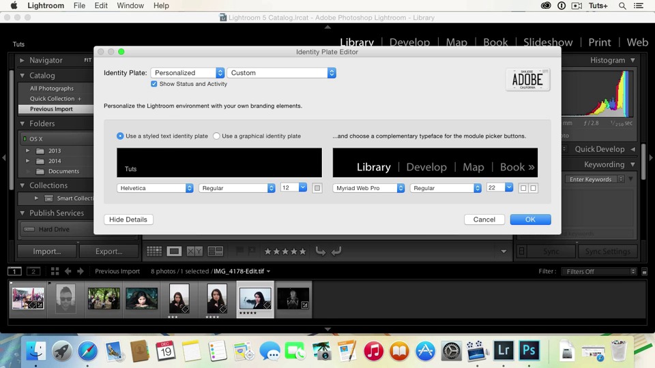The image size is (655, 368).
Task: Open Custom preset dropdown
Action: pos(282,73)
